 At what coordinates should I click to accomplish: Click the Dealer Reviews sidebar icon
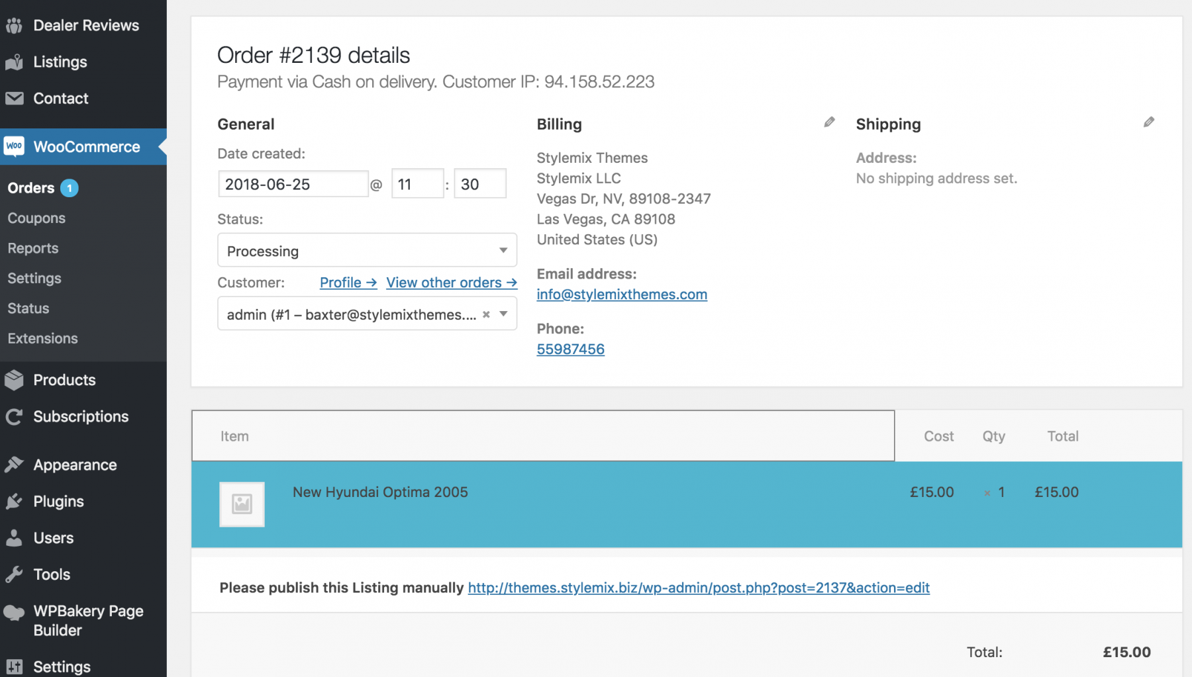pos(14,25)
